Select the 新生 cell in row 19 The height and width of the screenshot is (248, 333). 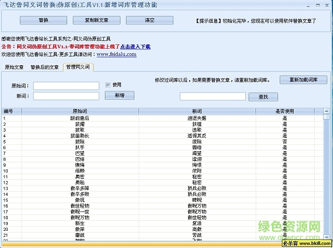coord(80,223)
